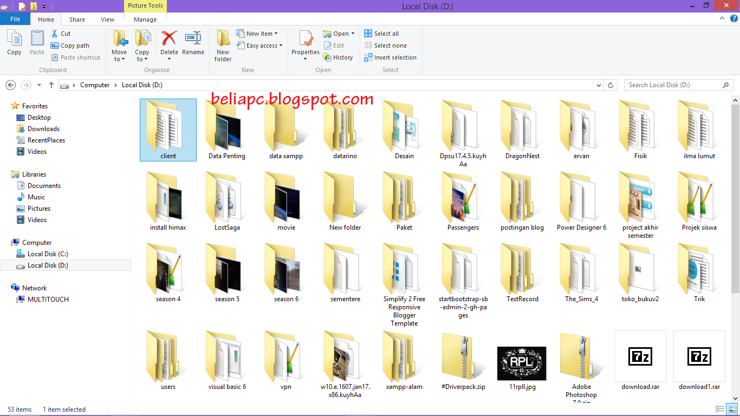740x416 pixels.
Task: Click inside the Search Local Disk field
Action: point(672,85)
